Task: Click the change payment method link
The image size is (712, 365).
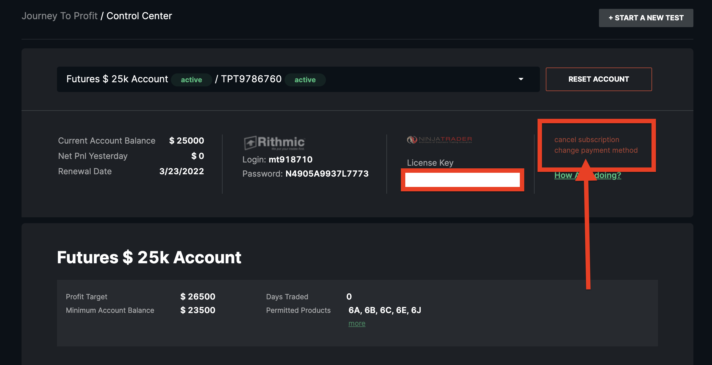Action: click(x=596, y=150)
